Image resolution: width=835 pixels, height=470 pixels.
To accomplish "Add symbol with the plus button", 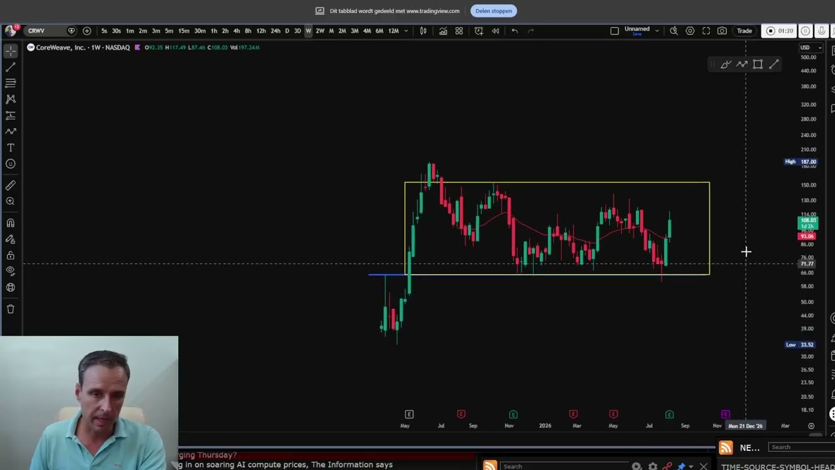I will (x=87, y=31).
